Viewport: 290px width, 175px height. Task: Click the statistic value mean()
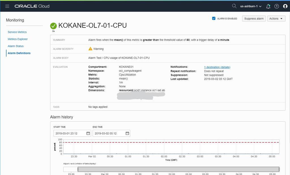[123, 78]
